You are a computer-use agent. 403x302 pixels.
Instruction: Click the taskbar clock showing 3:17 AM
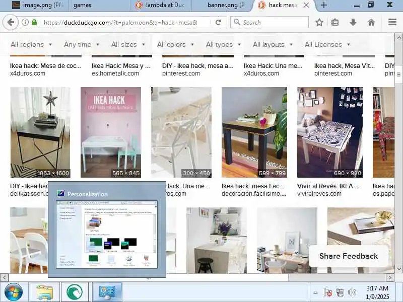[377, 292]
